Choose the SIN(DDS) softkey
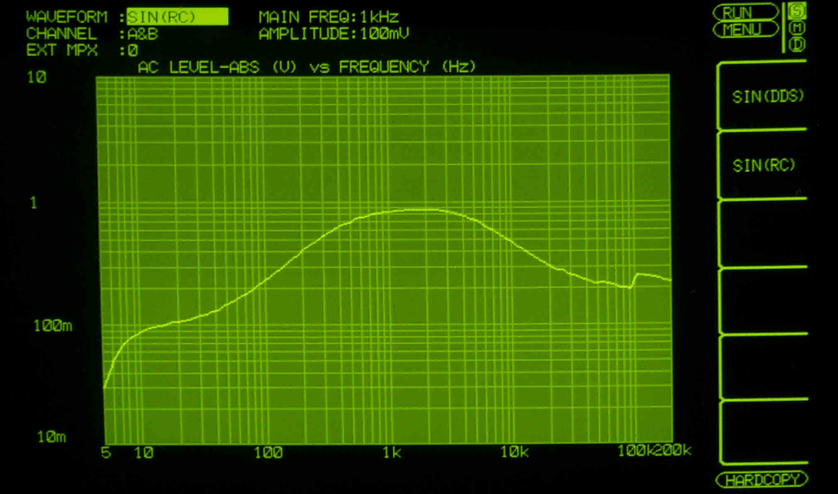The width and height of the screenshot is (838, 494). tap(767, 97)
